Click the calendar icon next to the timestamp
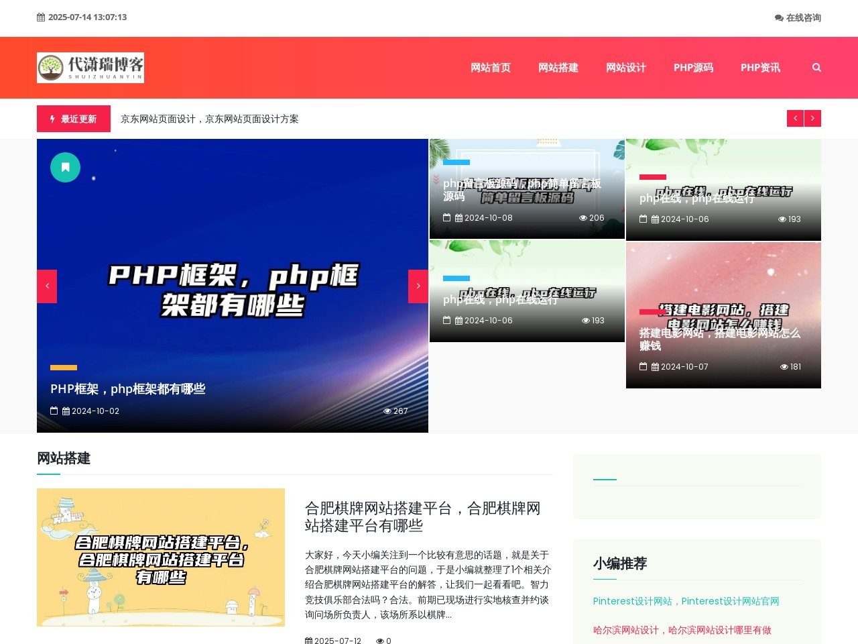The image size is (858, 644). (40, 17)
